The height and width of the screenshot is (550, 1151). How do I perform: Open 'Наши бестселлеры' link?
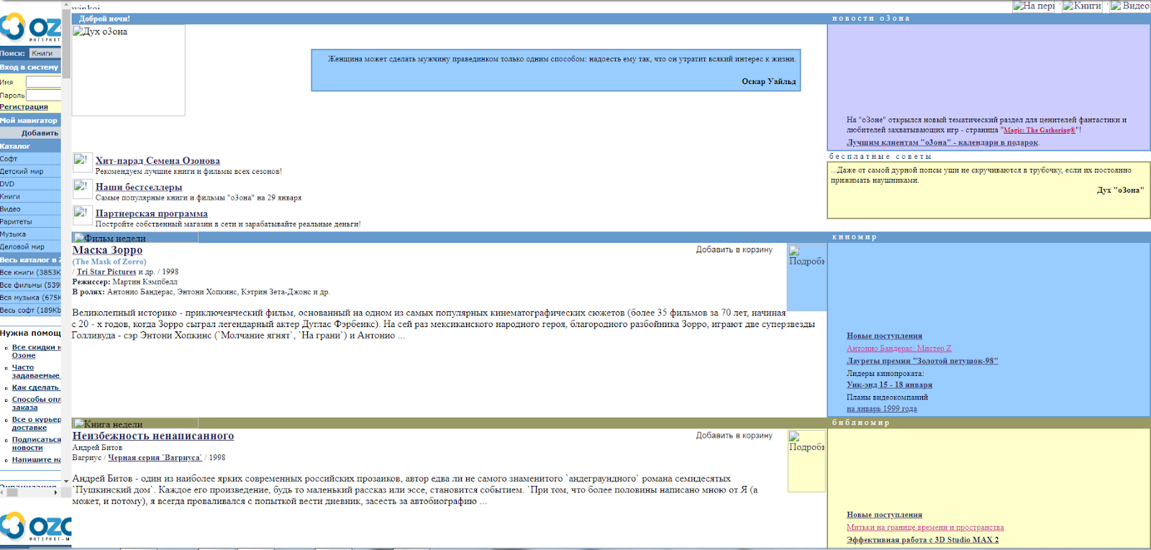click(139, 187)
